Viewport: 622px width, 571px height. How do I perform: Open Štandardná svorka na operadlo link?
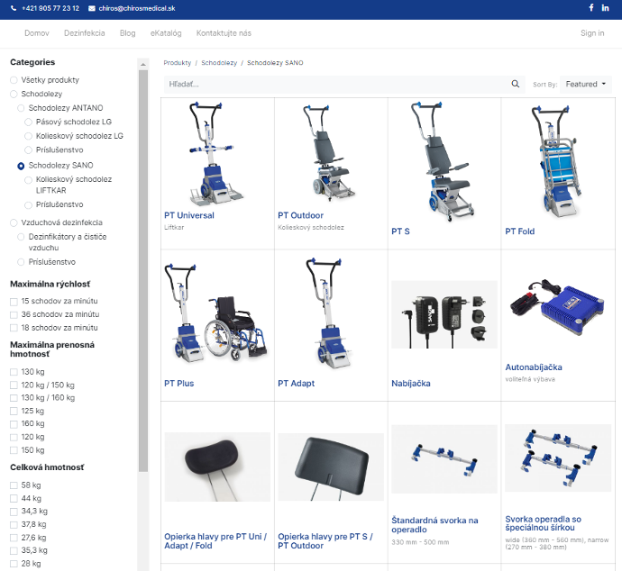434,525
